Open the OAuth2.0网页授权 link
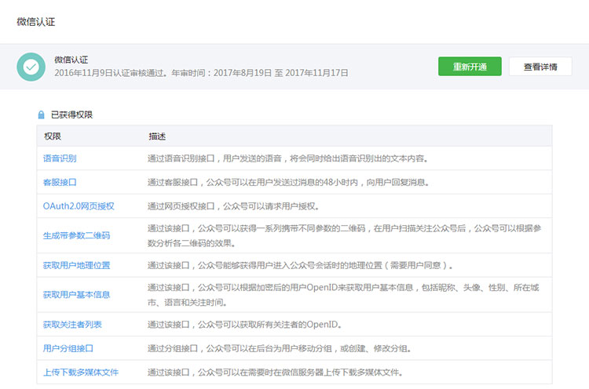Image resolution: width=589 pixels, height=389 pixels. click(x=79, y=206)
